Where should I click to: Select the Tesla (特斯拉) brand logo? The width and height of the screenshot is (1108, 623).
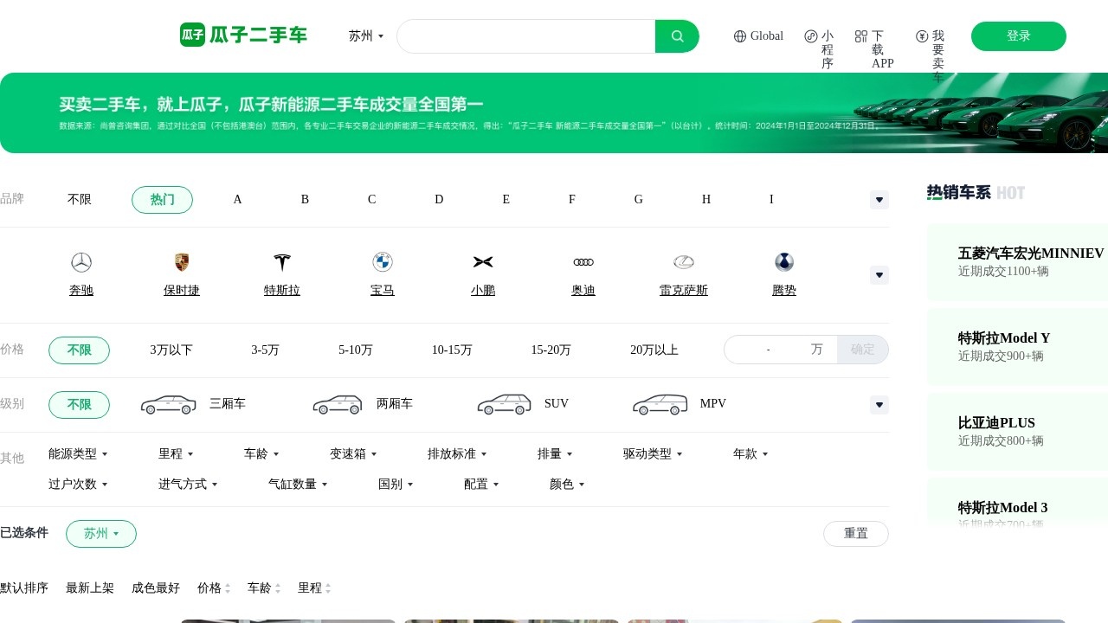click(281, 262)
